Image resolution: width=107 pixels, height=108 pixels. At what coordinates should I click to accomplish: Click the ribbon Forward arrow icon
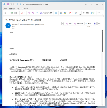[x=37, y=13]
